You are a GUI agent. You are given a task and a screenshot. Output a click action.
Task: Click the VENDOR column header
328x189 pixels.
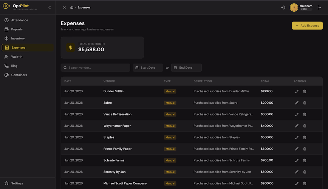tap(109, 81)
